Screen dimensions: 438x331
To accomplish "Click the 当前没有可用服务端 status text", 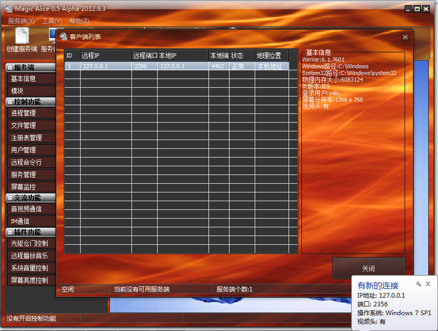I will pos(141,289).
